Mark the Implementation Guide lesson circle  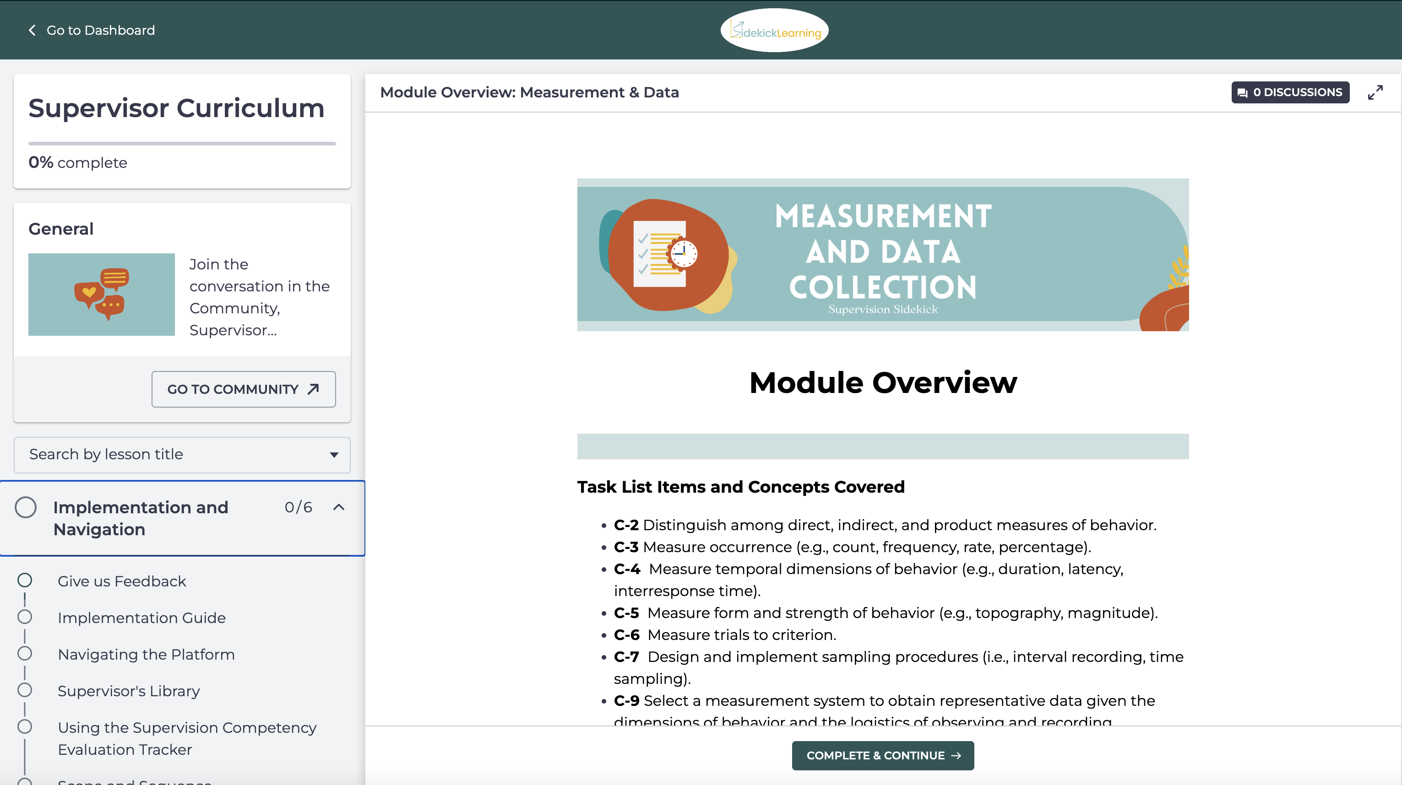pyautogui.click(x=24, y=617)
